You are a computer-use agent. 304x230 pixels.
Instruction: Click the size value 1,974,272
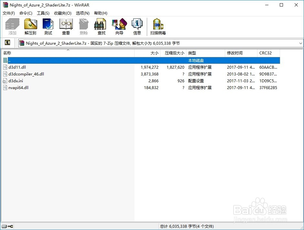tap(149, 67)
